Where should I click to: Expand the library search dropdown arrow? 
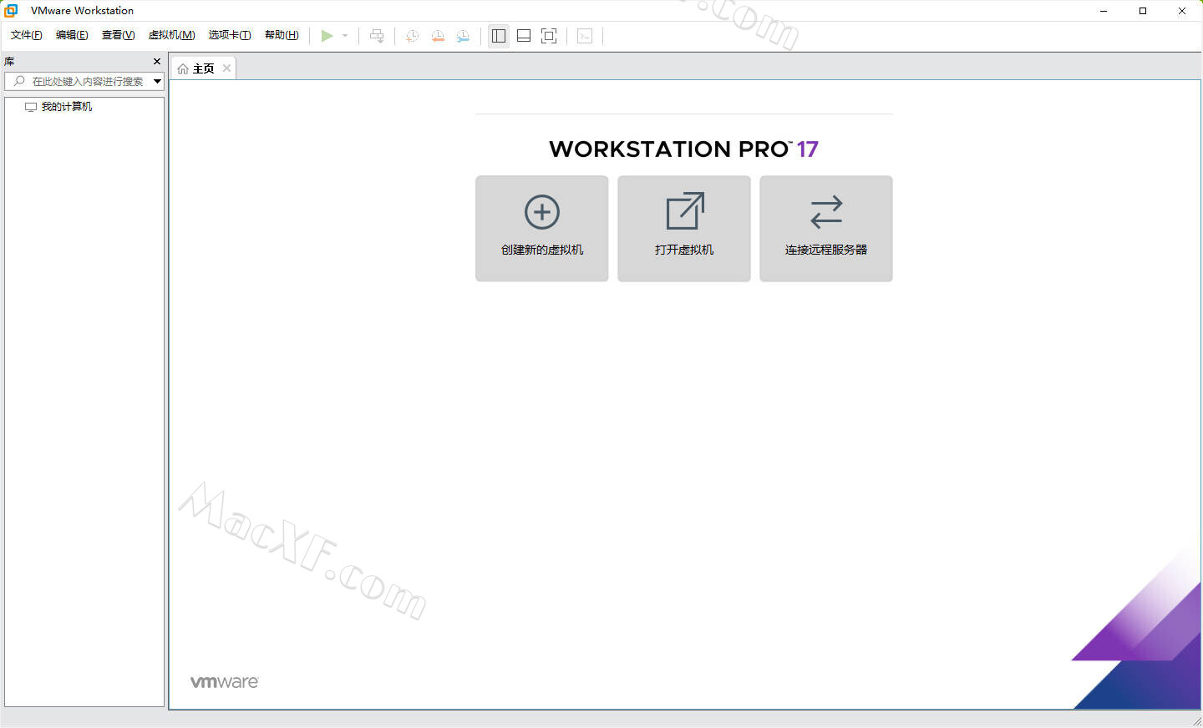pos(157,81)
